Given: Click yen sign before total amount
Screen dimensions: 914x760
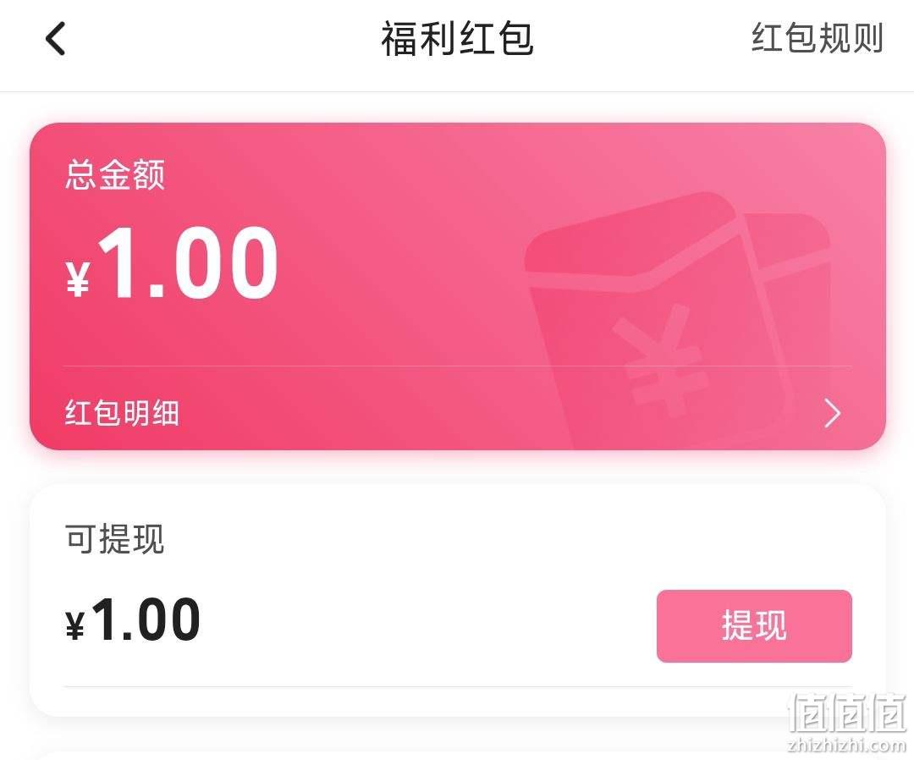Looking at the screenshot, I should (x=78, y=280).
